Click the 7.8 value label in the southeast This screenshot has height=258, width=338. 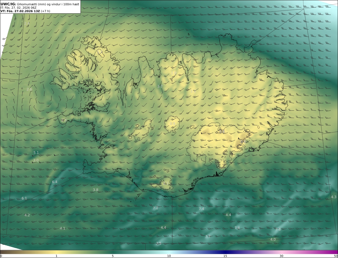[278, 229]
